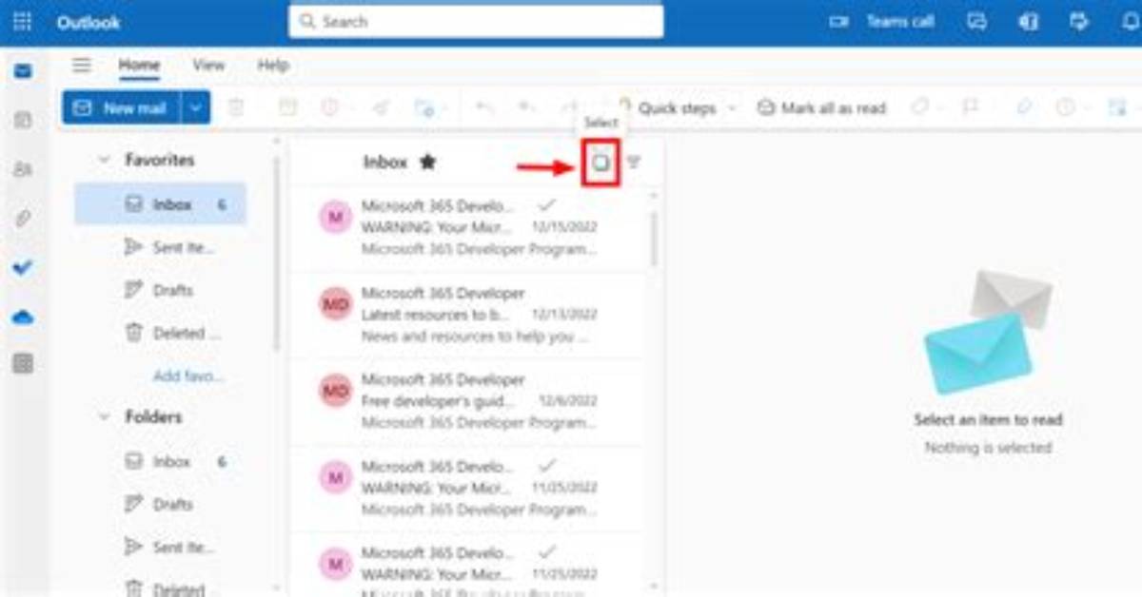Open To Do checkmark in left rail

(x=23, y=268)
